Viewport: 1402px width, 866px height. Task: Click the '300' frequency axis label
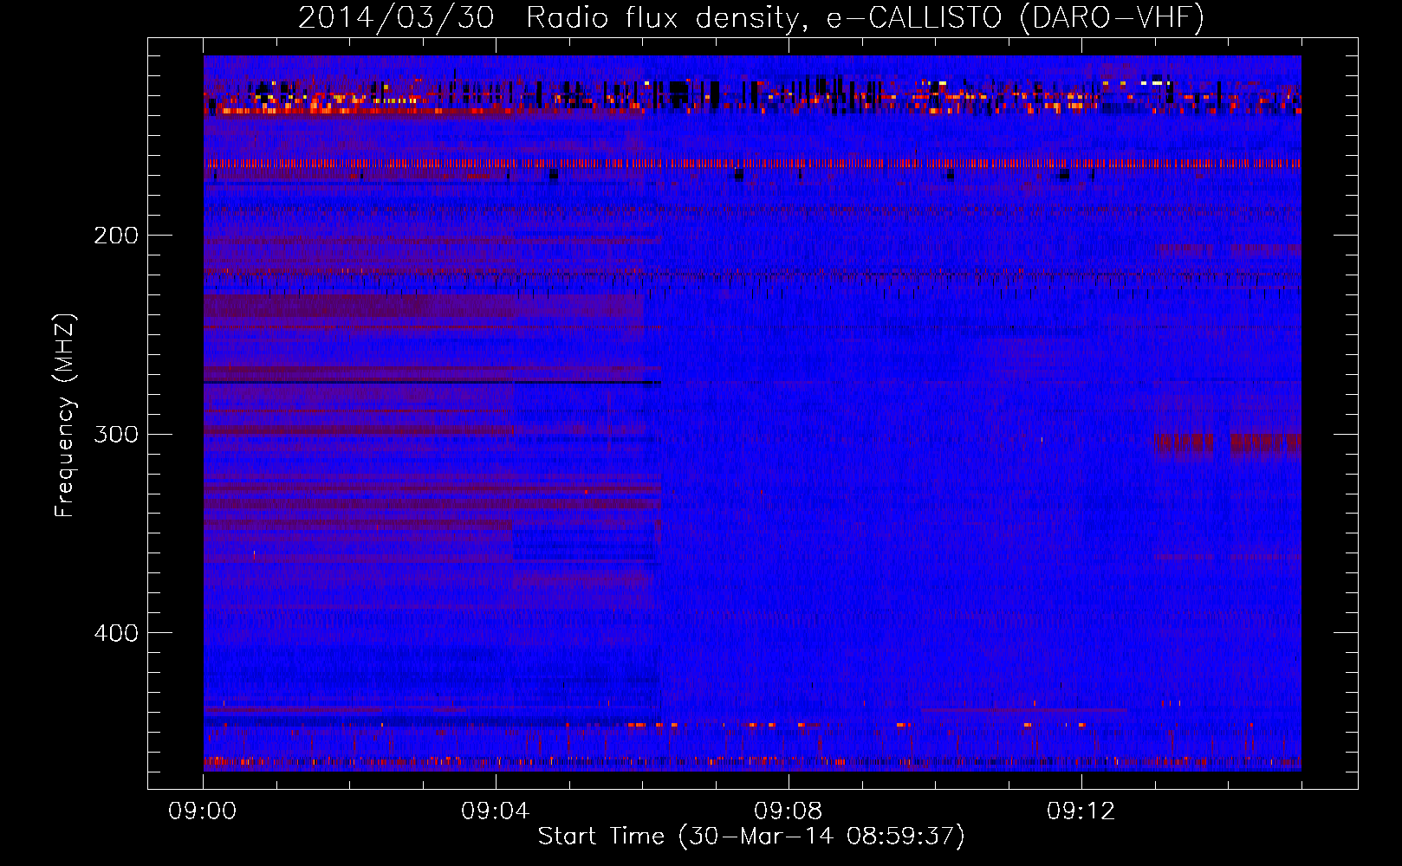[116, 434]
